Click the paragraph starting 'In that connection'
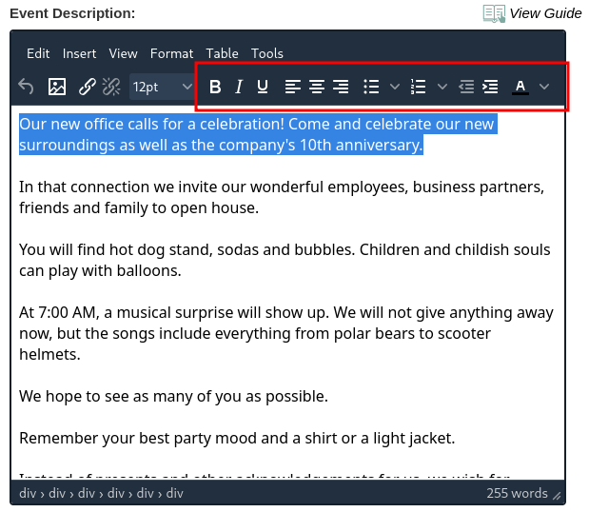Screen dimensions: 589x512 [282, 197]
